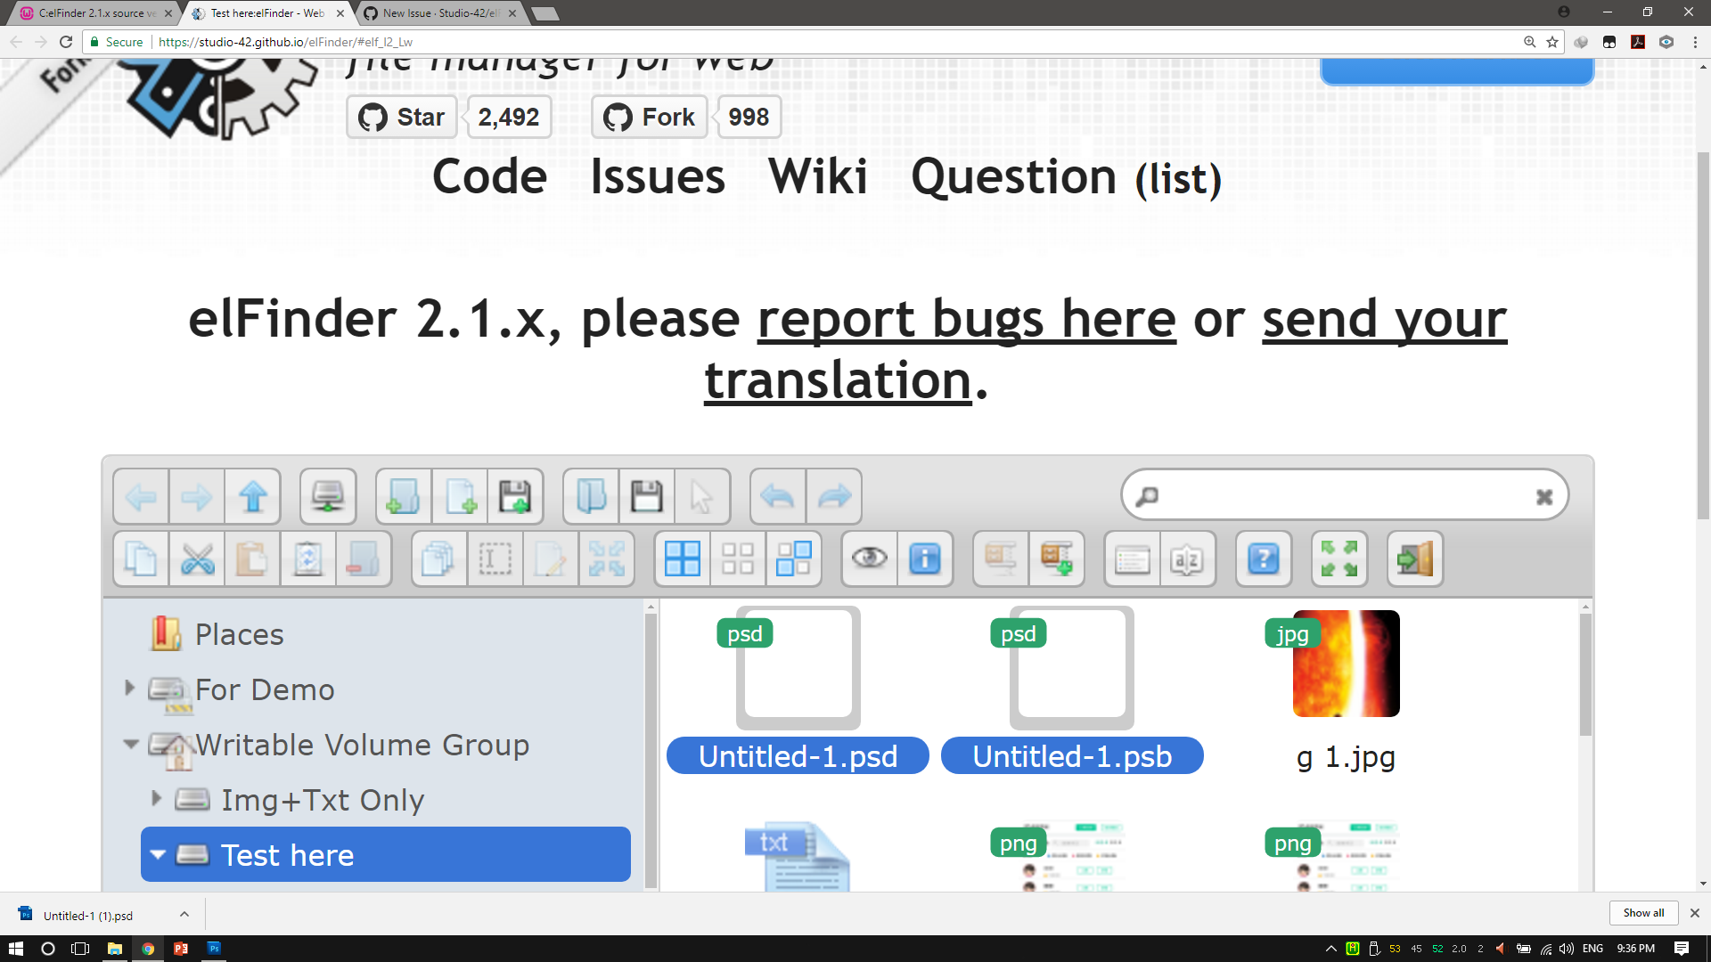Click the parent-directory up arrow
Viewport: 1711px width, 962px height.
click(252, 496)
